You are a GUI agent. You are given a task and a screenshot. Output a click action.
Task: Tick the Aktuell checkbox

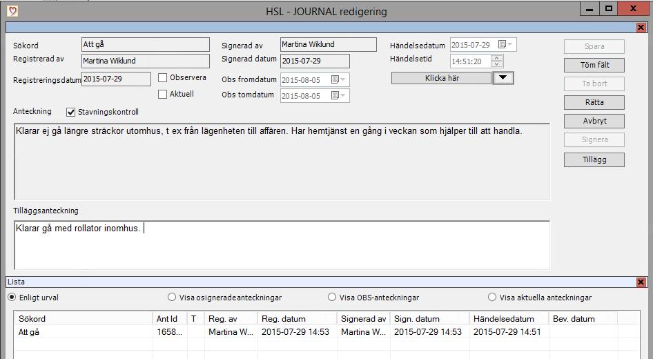162,94
